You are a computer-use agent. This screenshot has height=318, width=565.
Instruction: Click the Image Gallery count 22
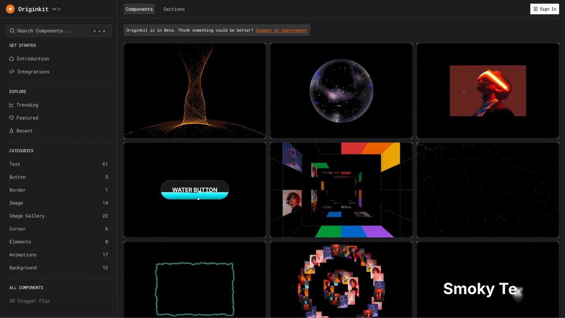click(105, 216)
